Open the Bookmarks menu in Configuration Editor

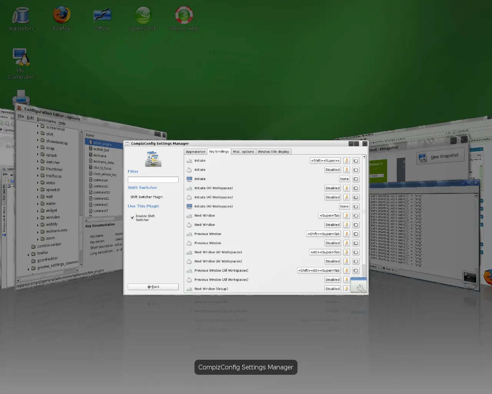pyautogui.click(x=46, y=120)
